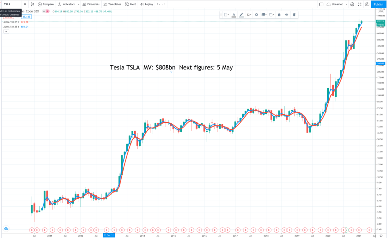
Task: Click the earnings E marker above 2017
Action: click(238, 230)
